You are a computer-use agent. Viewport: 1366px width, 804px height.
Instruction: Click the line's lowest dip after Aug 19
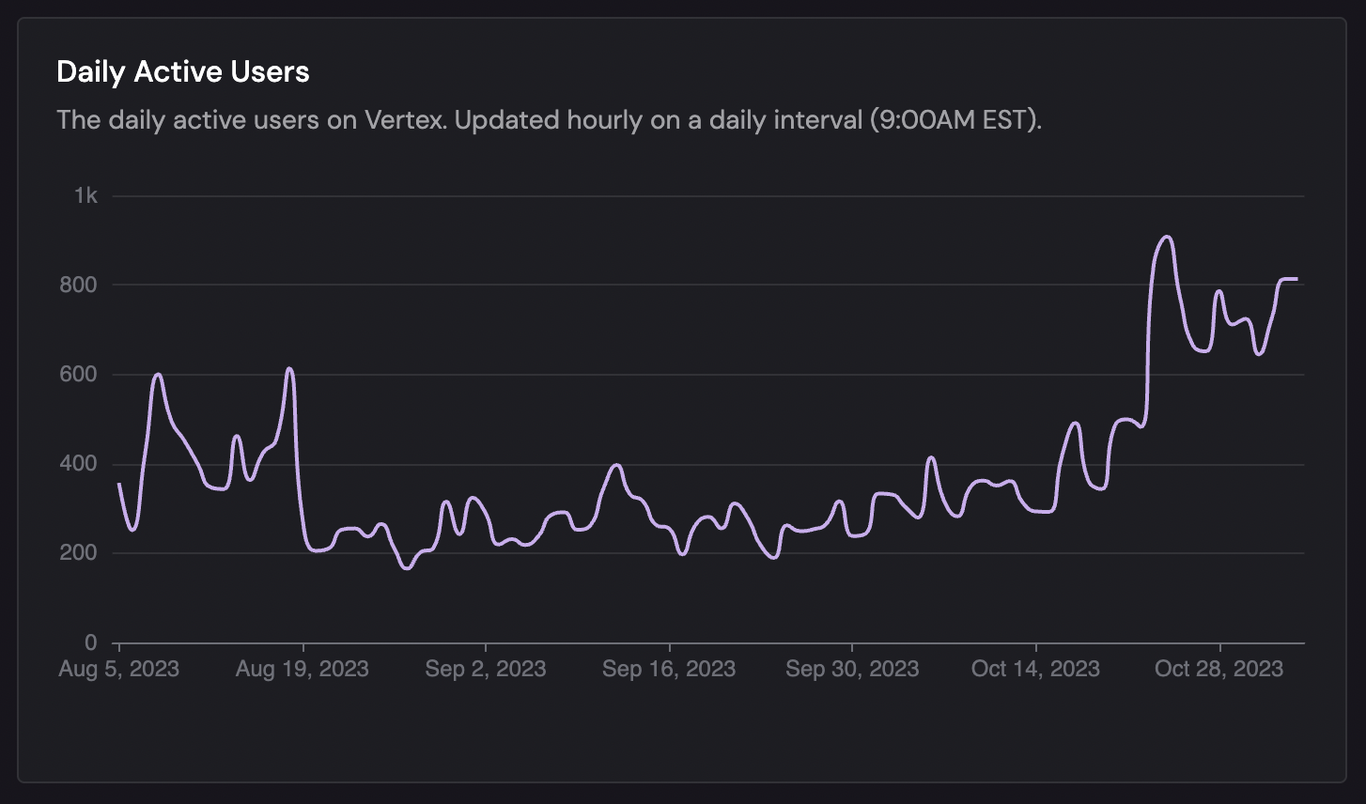pyautogui.click(x=406, y=568)
